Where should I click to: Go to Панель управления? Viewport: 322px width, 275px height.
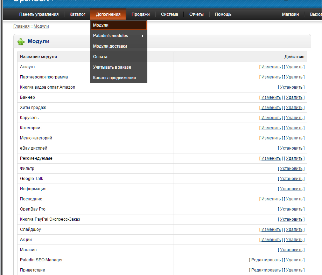coord(39,14)
